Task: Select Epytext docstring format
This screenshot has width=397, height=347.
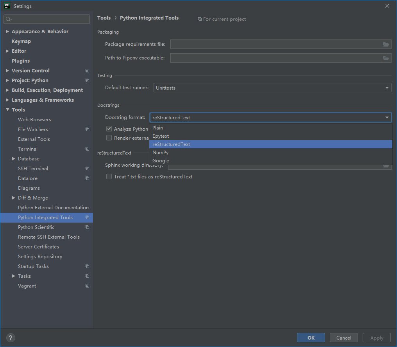Action: [x=271, y=136]
